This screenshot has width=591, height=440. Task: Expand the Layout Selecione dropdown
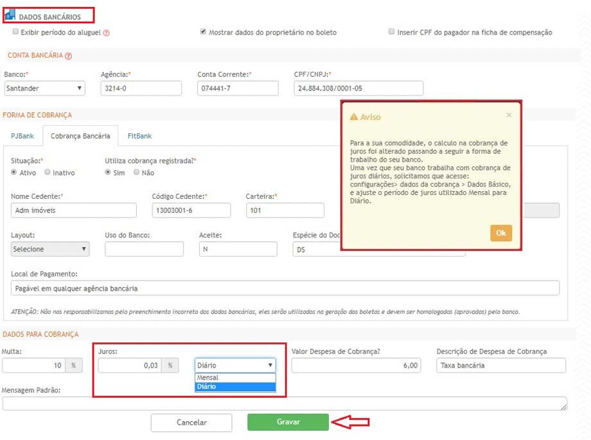(50, 249)
